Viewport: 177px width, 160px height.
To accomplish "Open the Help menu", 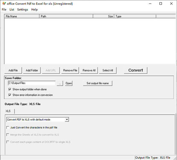I will point(34,9).
